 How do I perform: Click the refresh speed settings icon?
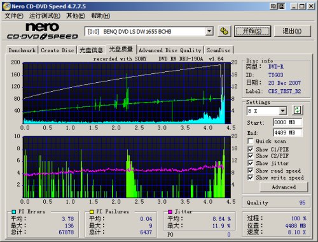[x=298, y=110]
